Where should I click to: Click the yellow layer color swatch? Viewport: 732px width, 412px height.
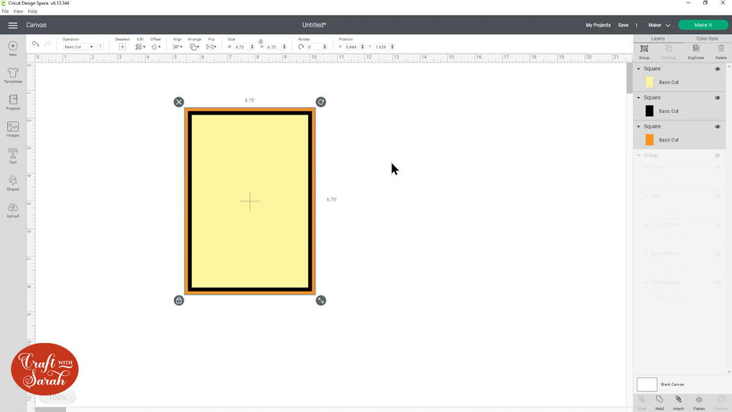649,82
